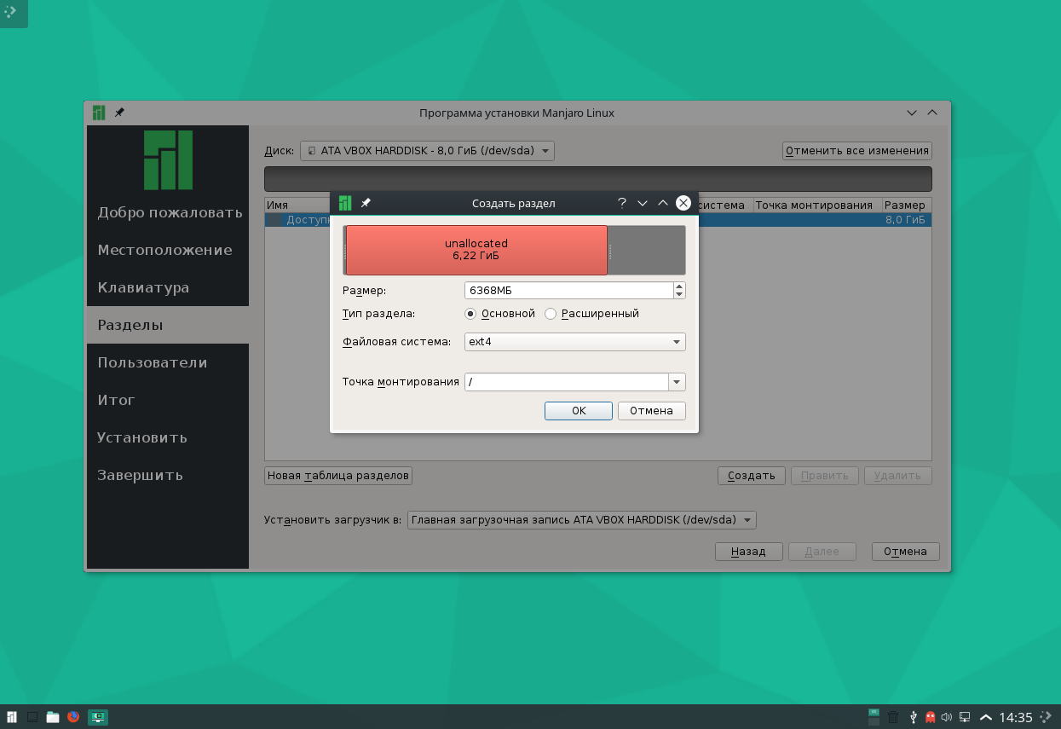Maximize the Create Partition dialog
Image resolution: width=1061 pixels, height=729 pixels.
click(662, 203)
